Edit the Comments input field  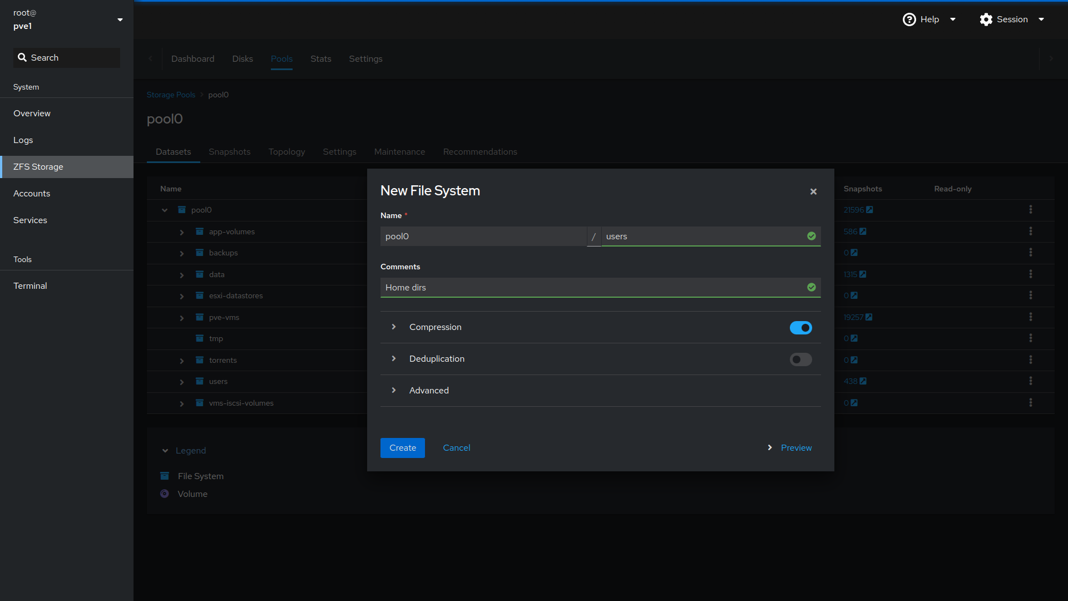click(601, 288)
